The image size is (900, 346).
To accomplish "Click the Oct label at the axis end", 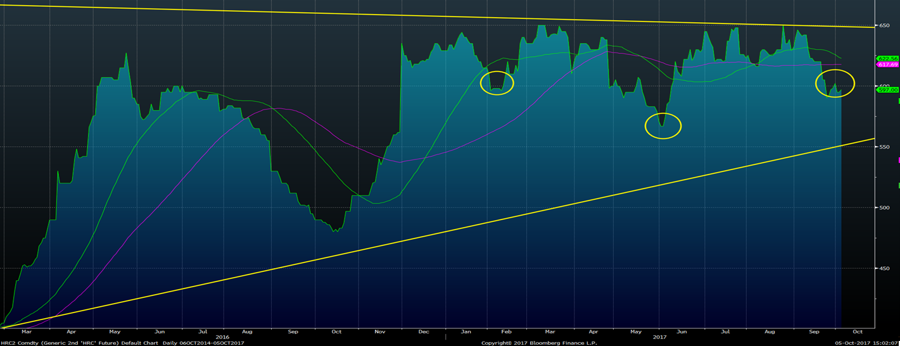I will coord(858,331).
